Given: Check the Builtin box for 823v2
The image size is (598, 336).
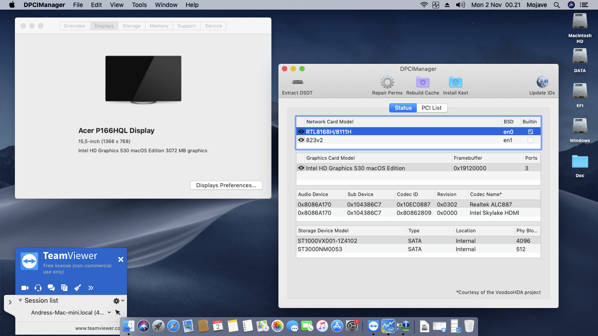Looking at the screenshot, I should click(x=531, y=140).
